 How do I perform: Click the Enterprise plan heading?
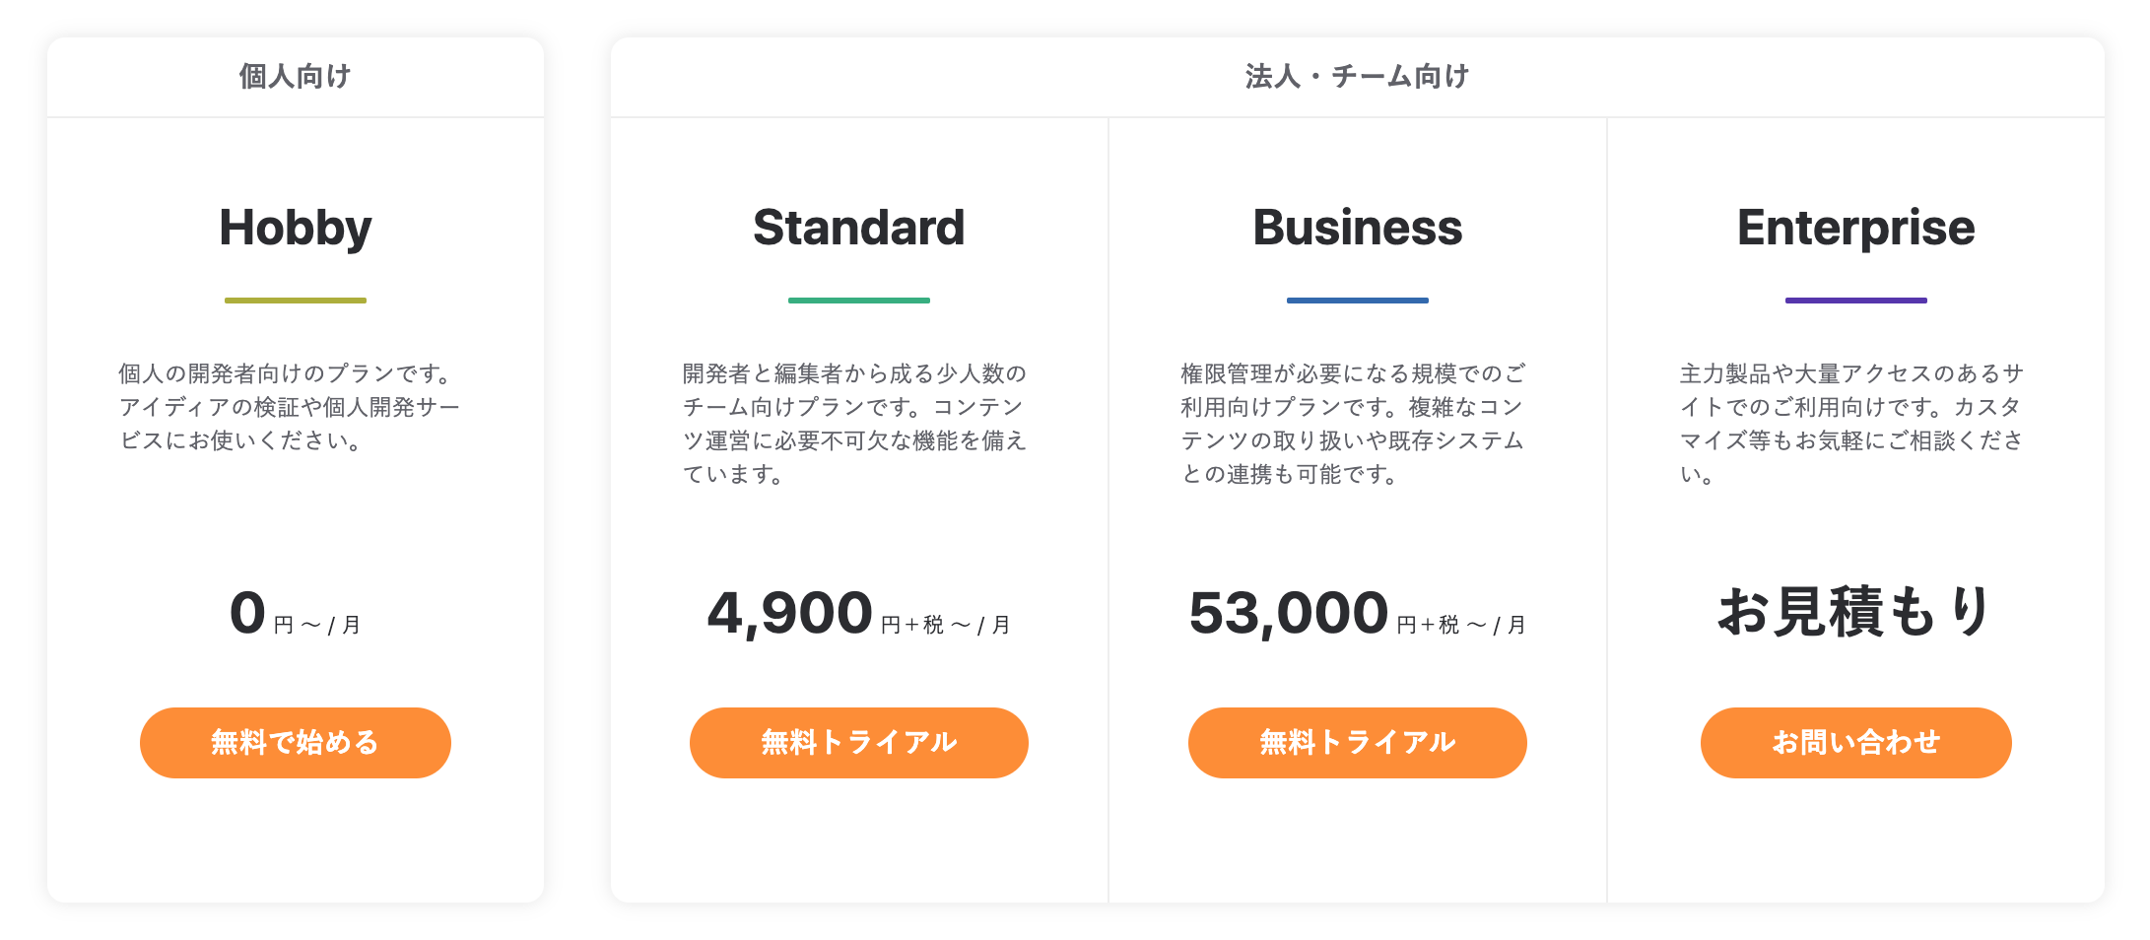(1855, 228)
